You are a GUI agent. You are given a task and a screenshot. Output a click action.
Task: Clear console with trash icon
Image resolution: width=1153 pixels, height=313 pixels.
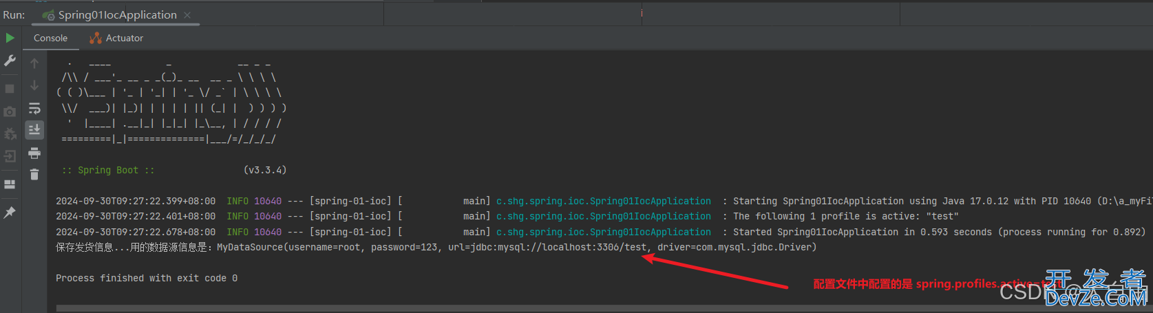(x=34, y=175)
